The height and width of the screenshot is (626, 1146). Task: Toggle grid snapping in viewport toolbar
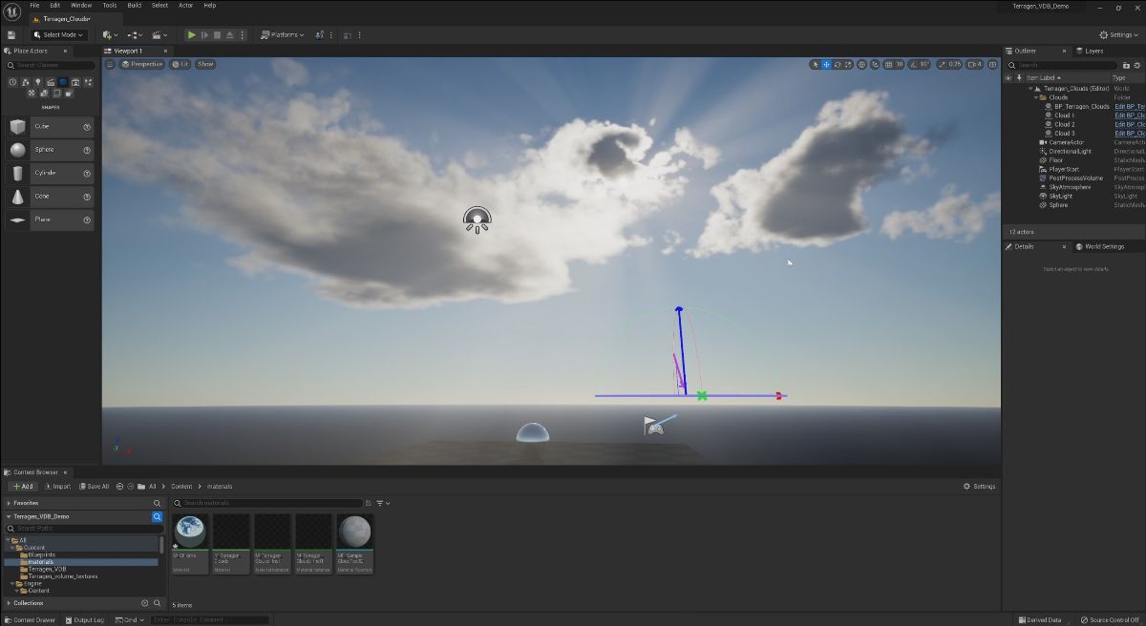point(888,65)
